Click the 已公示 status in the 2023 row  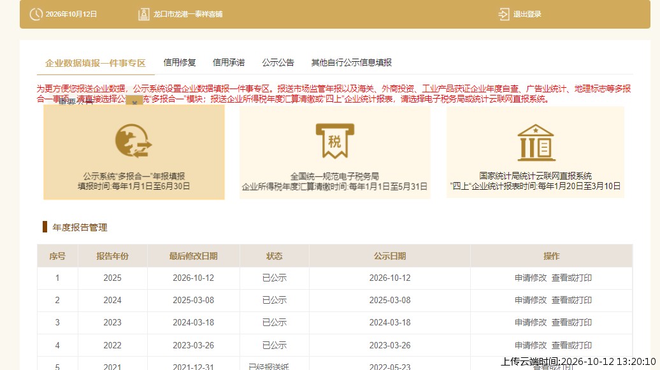click(275, 322)
